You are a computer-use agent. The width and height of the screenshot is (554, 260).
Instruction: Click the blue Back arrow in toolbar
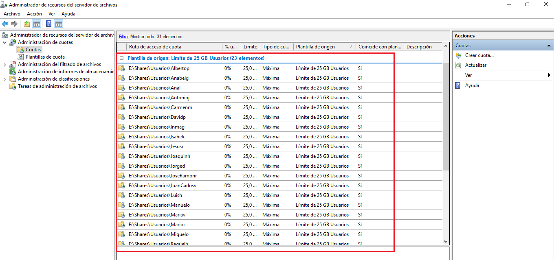click(5, 24)
